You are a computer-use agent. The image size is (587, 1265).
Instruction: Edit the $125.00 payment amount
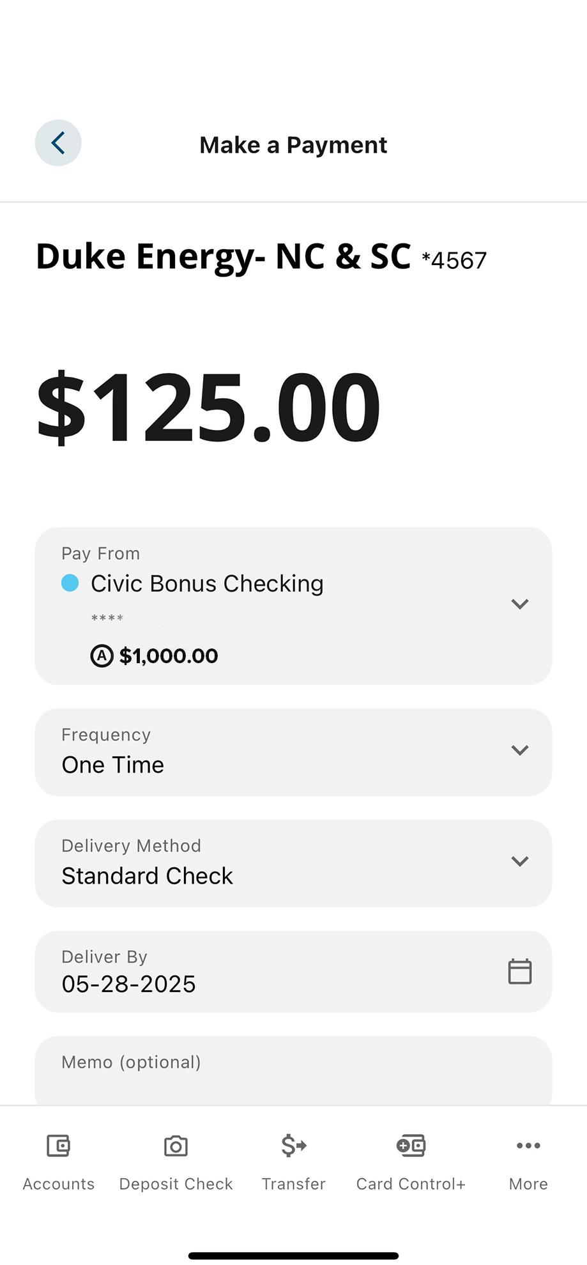tap(208, 407)
